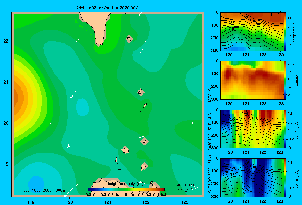Screen dimensions: 302x205
Task: Click the height anomaly color scale bar
Action: [x=126, y=189]
